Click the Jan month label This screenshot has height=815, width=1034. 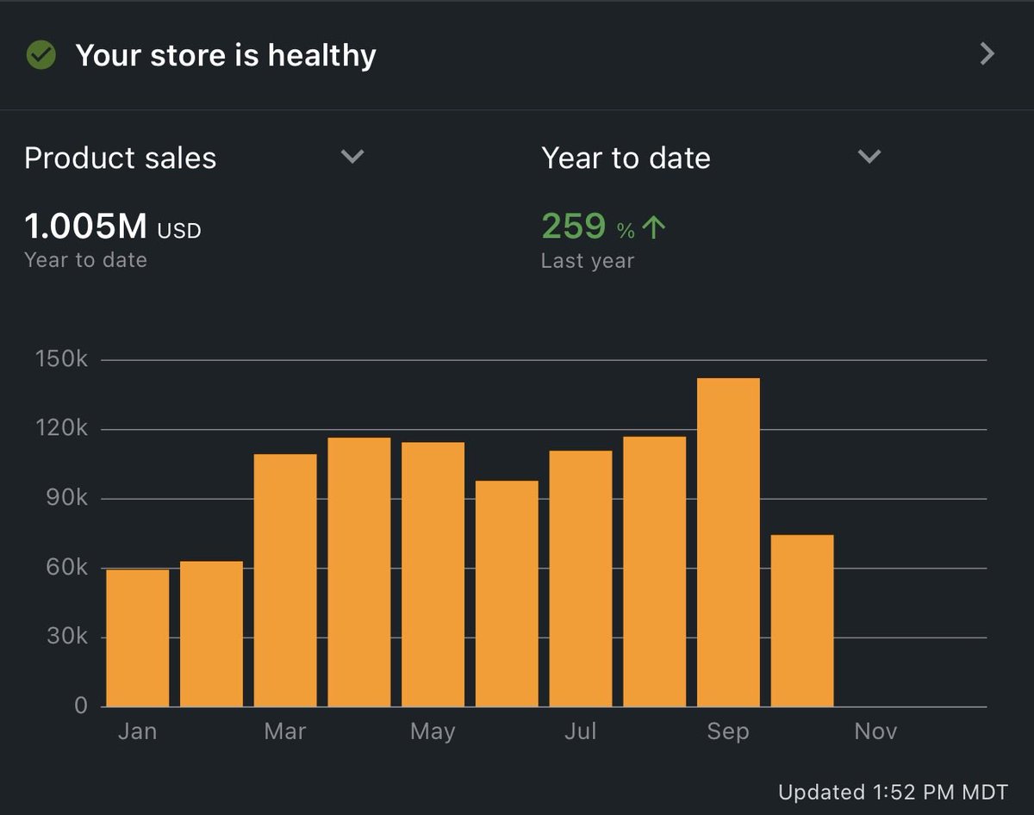(137, 731)
